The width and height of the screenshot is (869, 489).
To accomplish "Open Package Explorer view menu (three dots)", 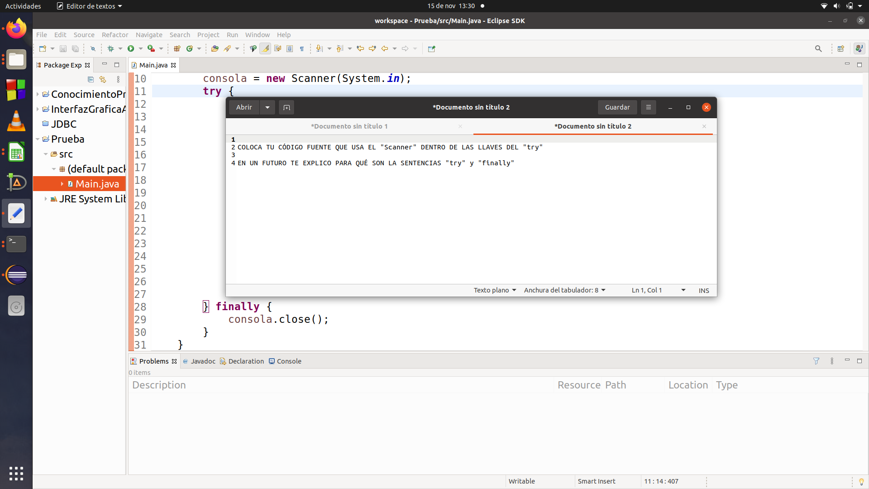I will point(118,80).
